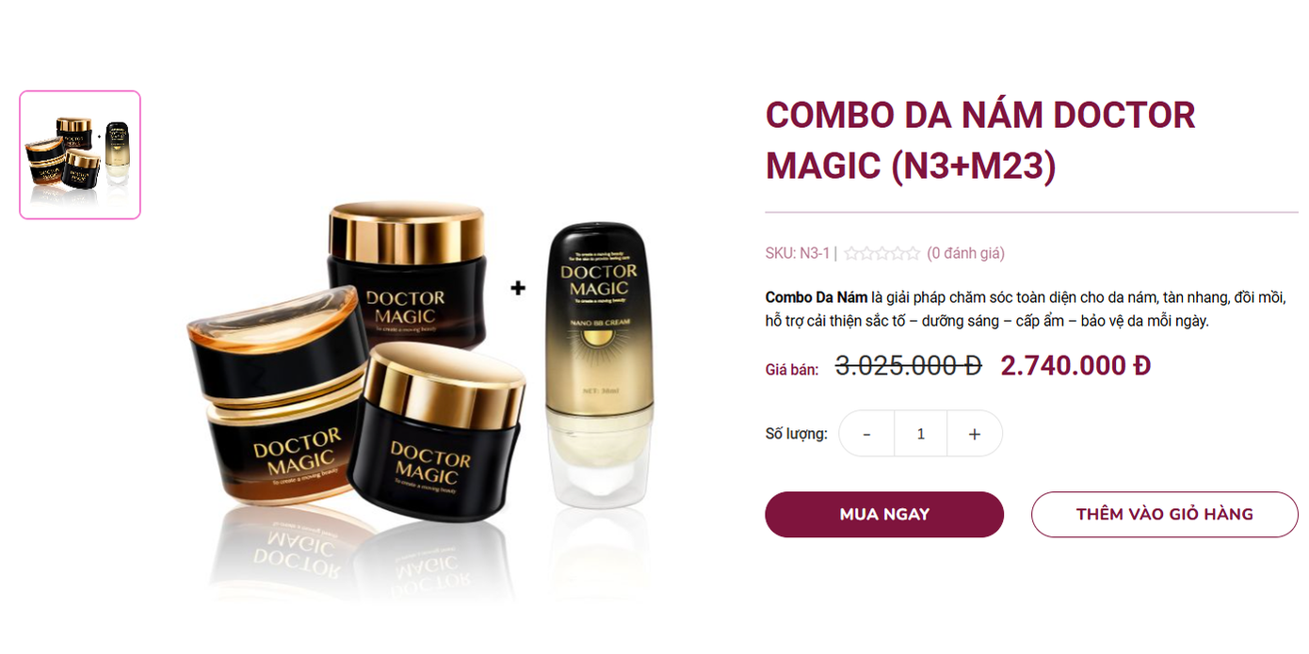Viewport: 1309px width, 654px height.
Task: Click THÊM VÀO GIỎ HÀNG button
Action: 1165,515
